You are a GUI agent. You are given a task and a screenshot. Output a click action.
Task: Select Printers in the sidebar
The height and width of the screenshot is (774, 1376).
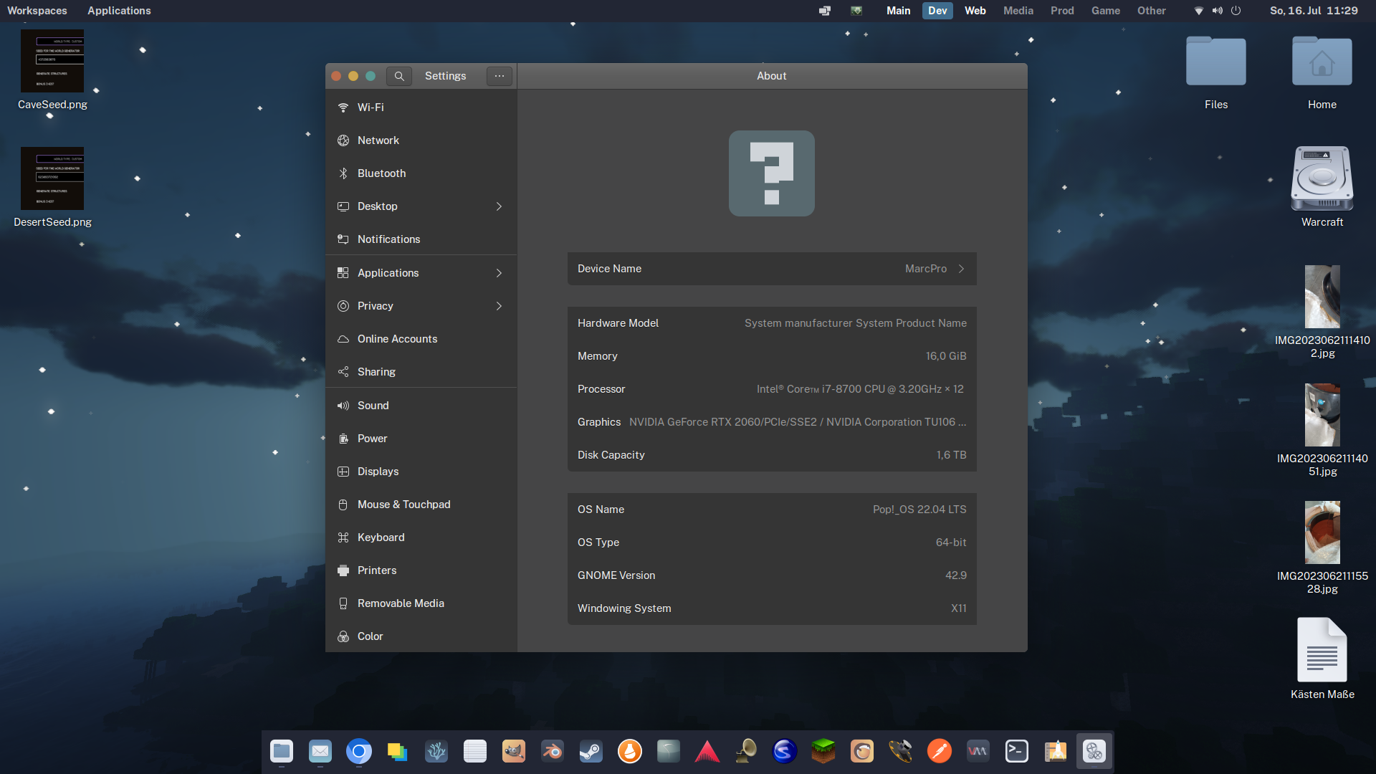(x=376, y=570)
